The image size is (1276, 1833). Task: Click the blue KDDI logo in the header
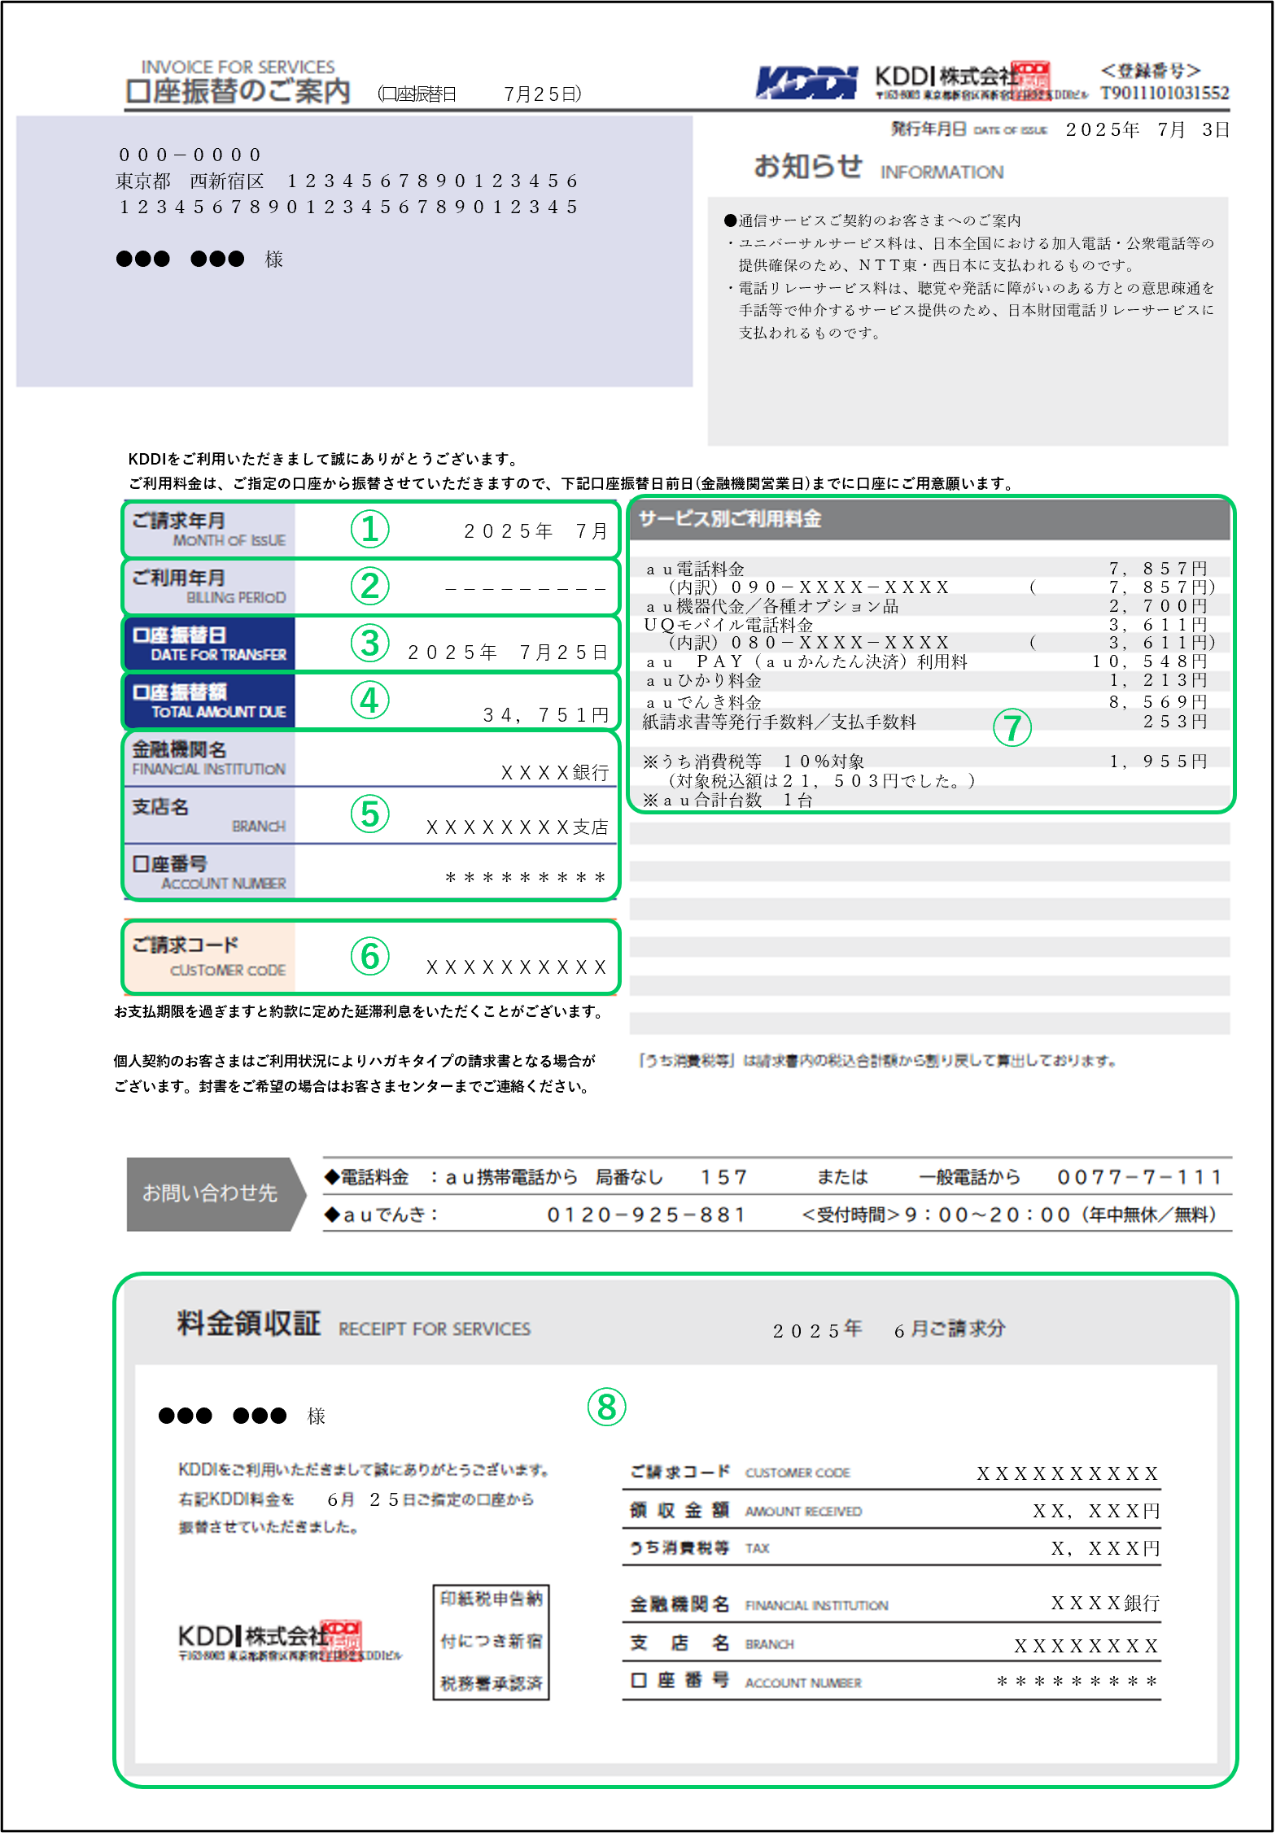click(806, 83)
